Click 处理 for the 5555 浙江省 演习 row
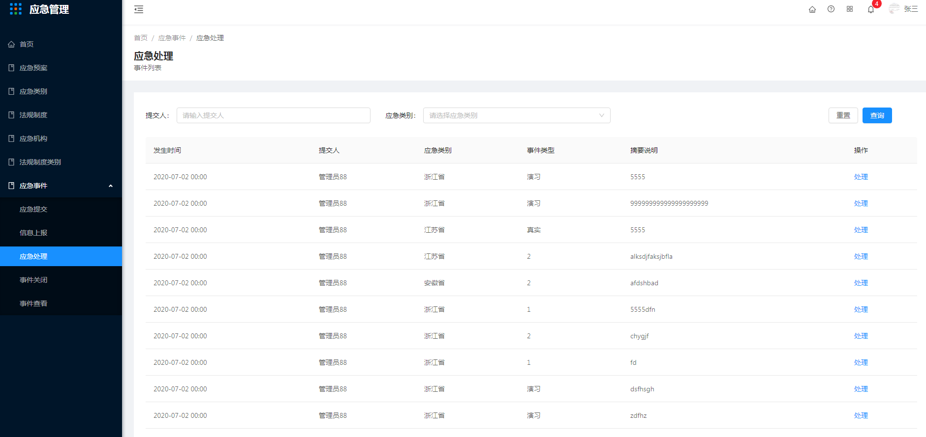926x437 pixels. (861, 177)
